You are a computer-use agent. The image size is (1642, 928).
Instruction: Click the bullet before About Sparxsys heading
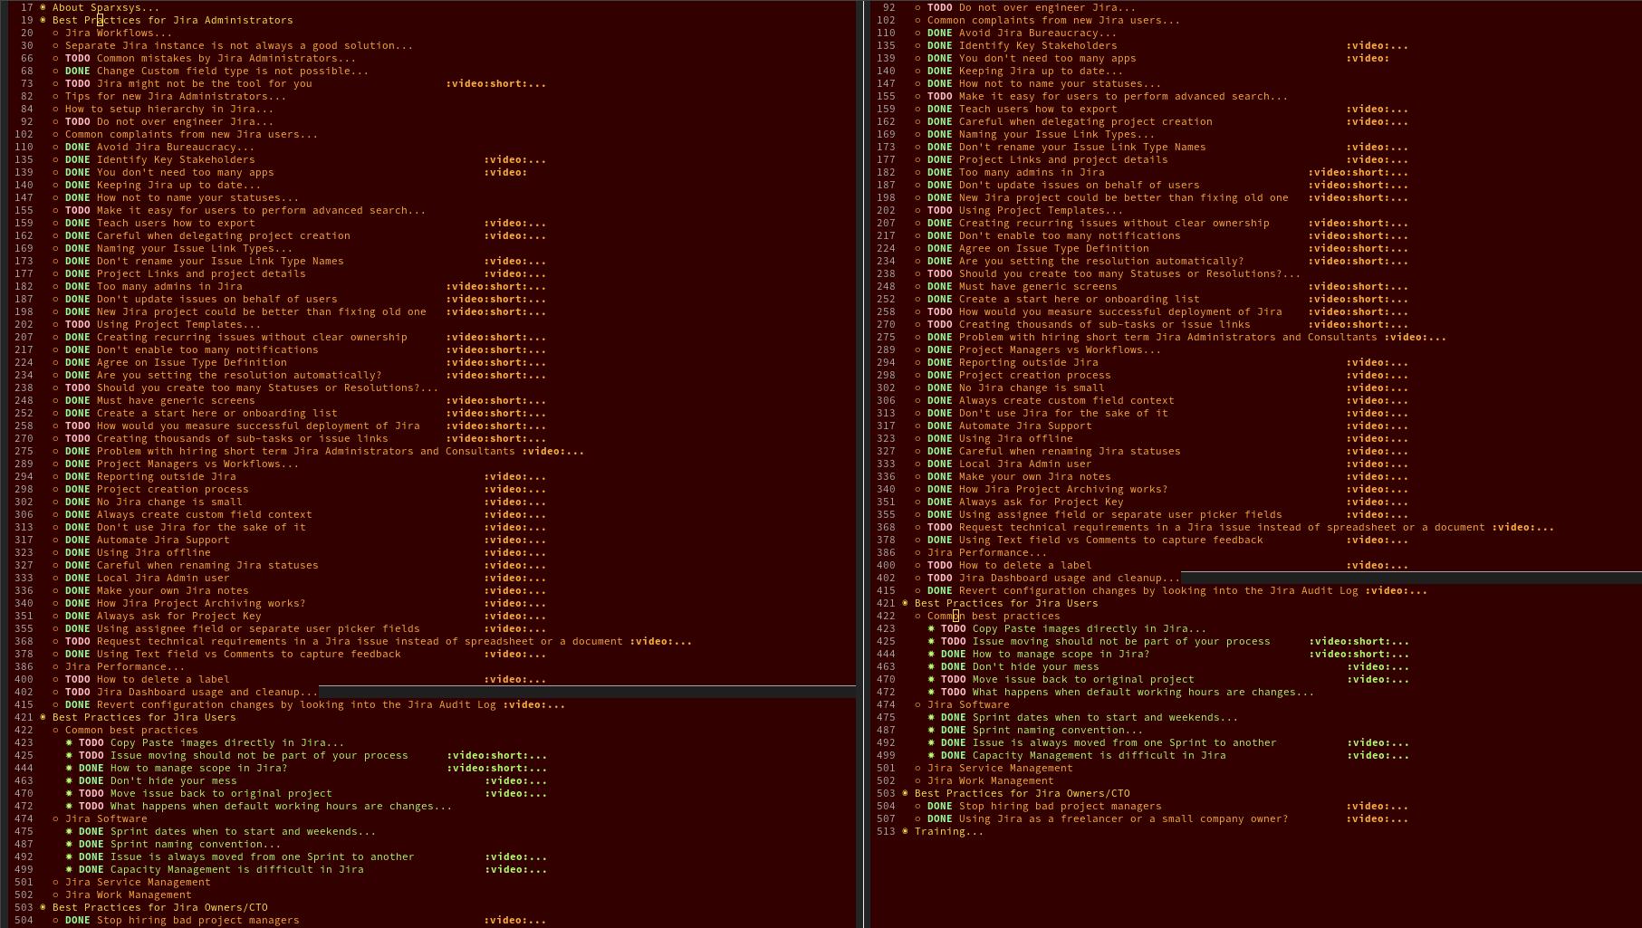(x=43, y=7)
